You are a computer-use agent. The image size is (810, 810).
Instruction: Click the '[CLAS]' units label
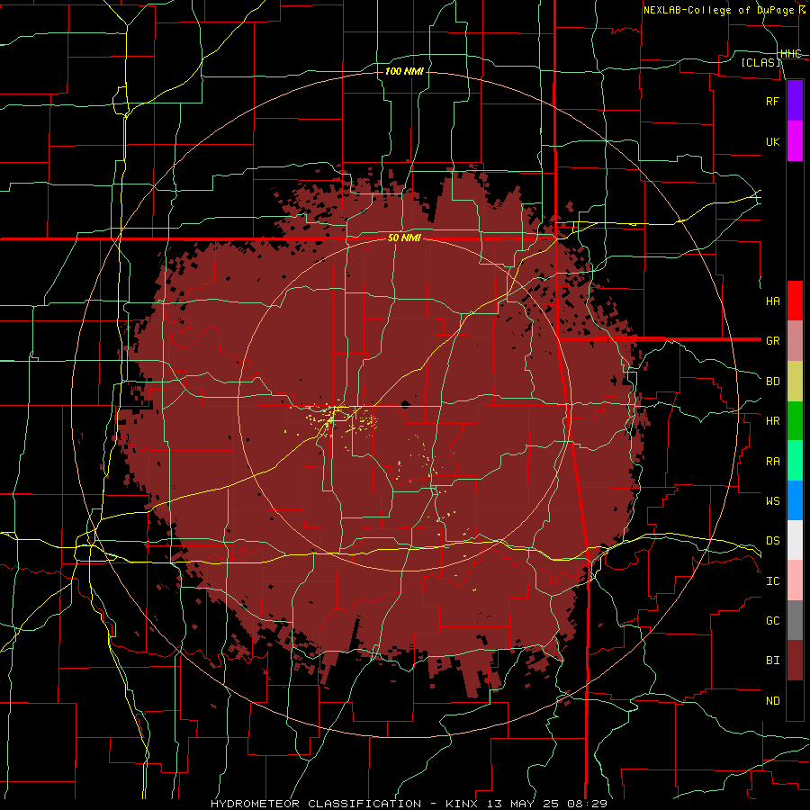point(760,62)
